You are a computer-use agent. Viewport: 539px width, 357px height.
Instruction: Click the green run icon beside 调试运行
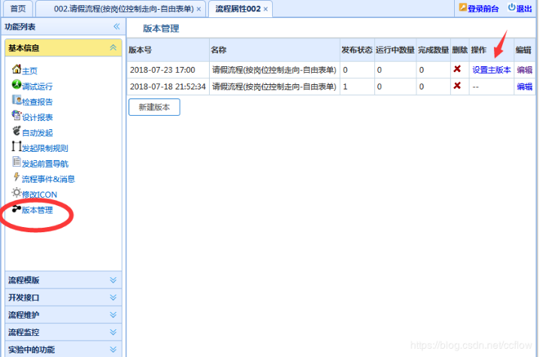pyautogui.click(x=17, y=84)
